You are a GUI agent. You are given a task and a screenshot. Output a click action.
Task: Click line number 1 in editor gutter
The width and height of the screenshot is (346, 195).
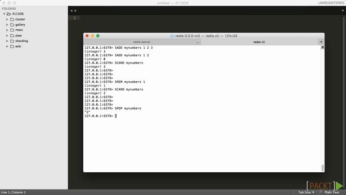click(x=75, y=18)
